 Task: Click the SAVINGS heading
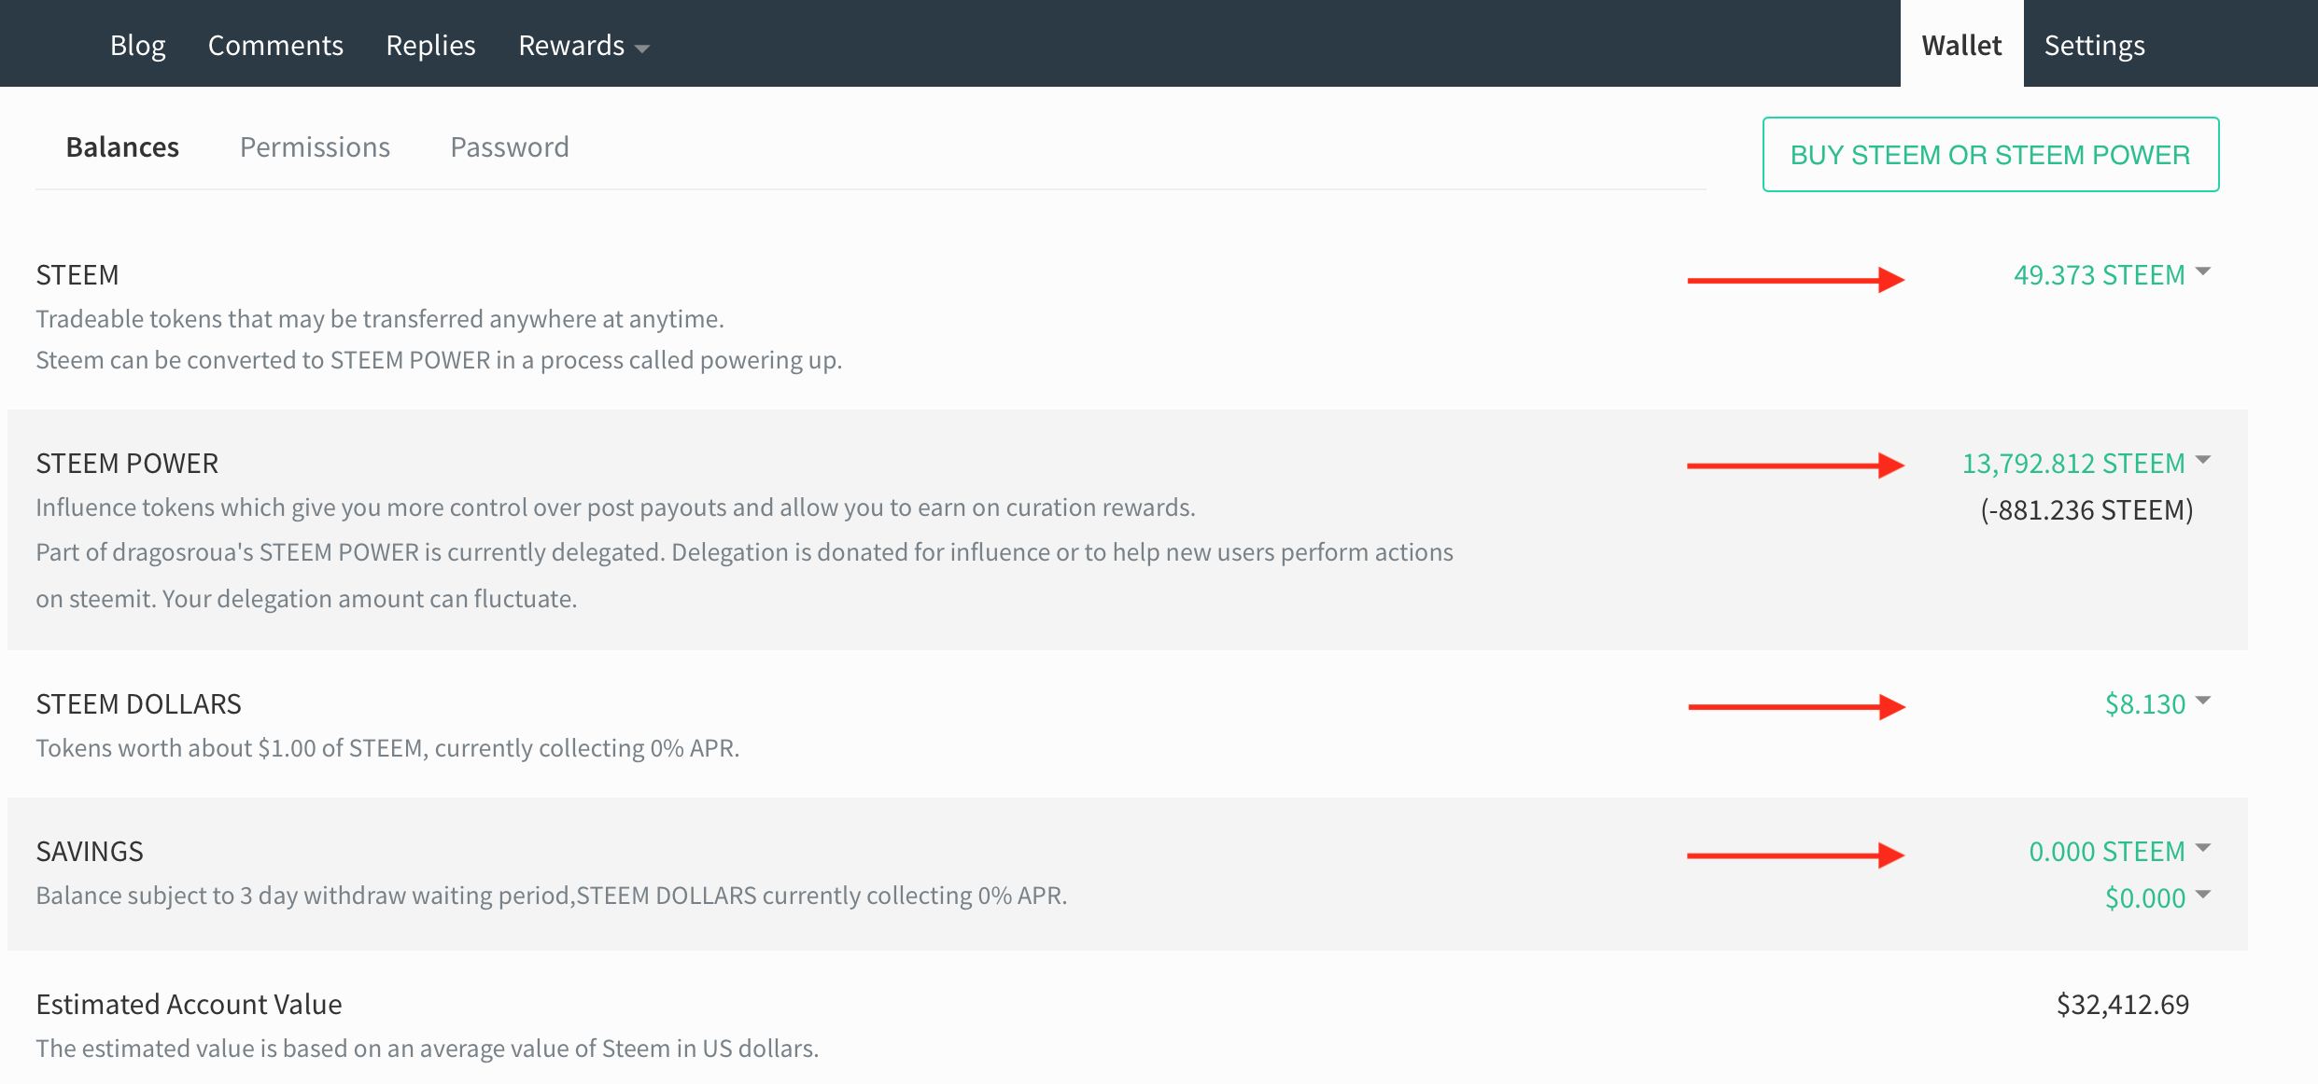(x=90, y=852)
